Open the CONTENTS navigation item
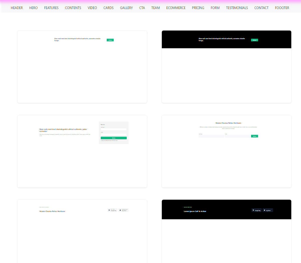 click(73, 8)
